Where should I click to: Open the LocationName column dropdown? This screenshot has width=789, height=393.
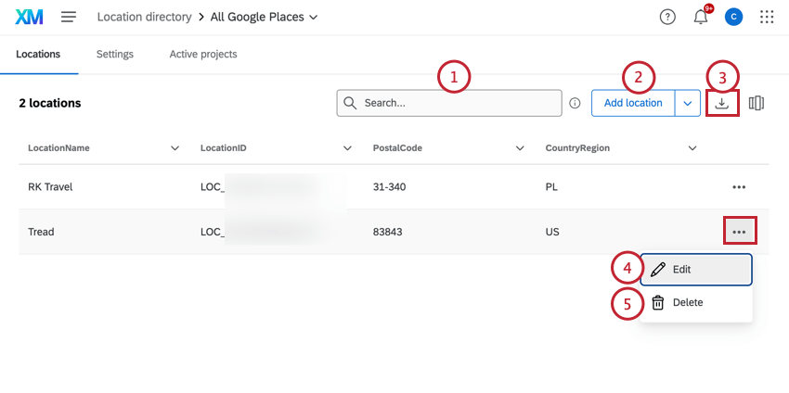tap(175, 148)
